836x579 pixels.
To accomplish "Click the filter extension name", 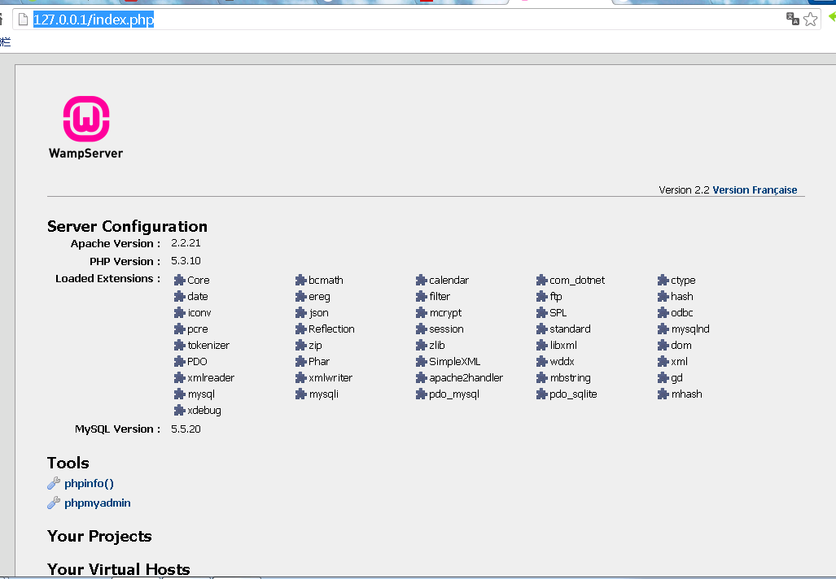I will click(x=440, y=296).
